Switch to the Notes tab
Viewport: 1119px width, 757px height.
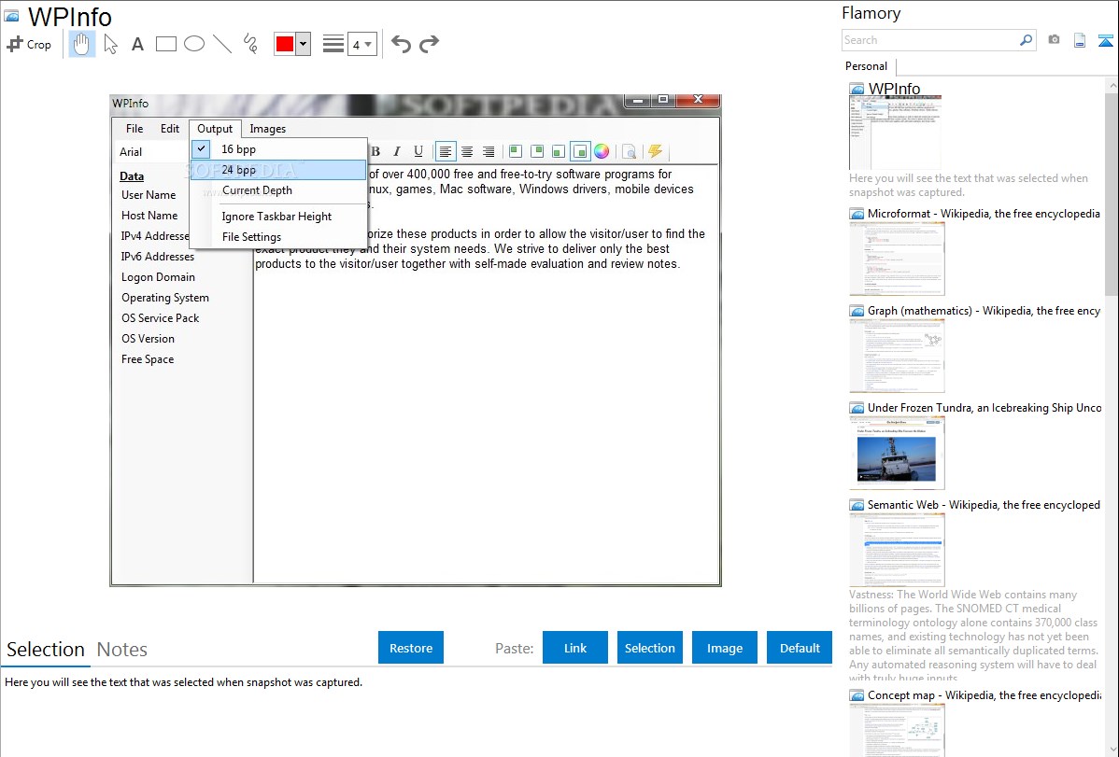[x=122, y=650]
